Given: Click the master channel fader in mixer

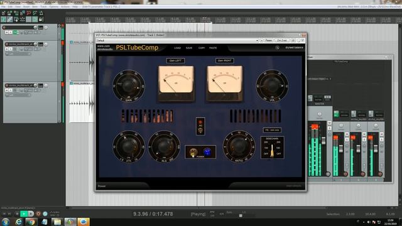Looking at the screenshot, I should point(323,141).
